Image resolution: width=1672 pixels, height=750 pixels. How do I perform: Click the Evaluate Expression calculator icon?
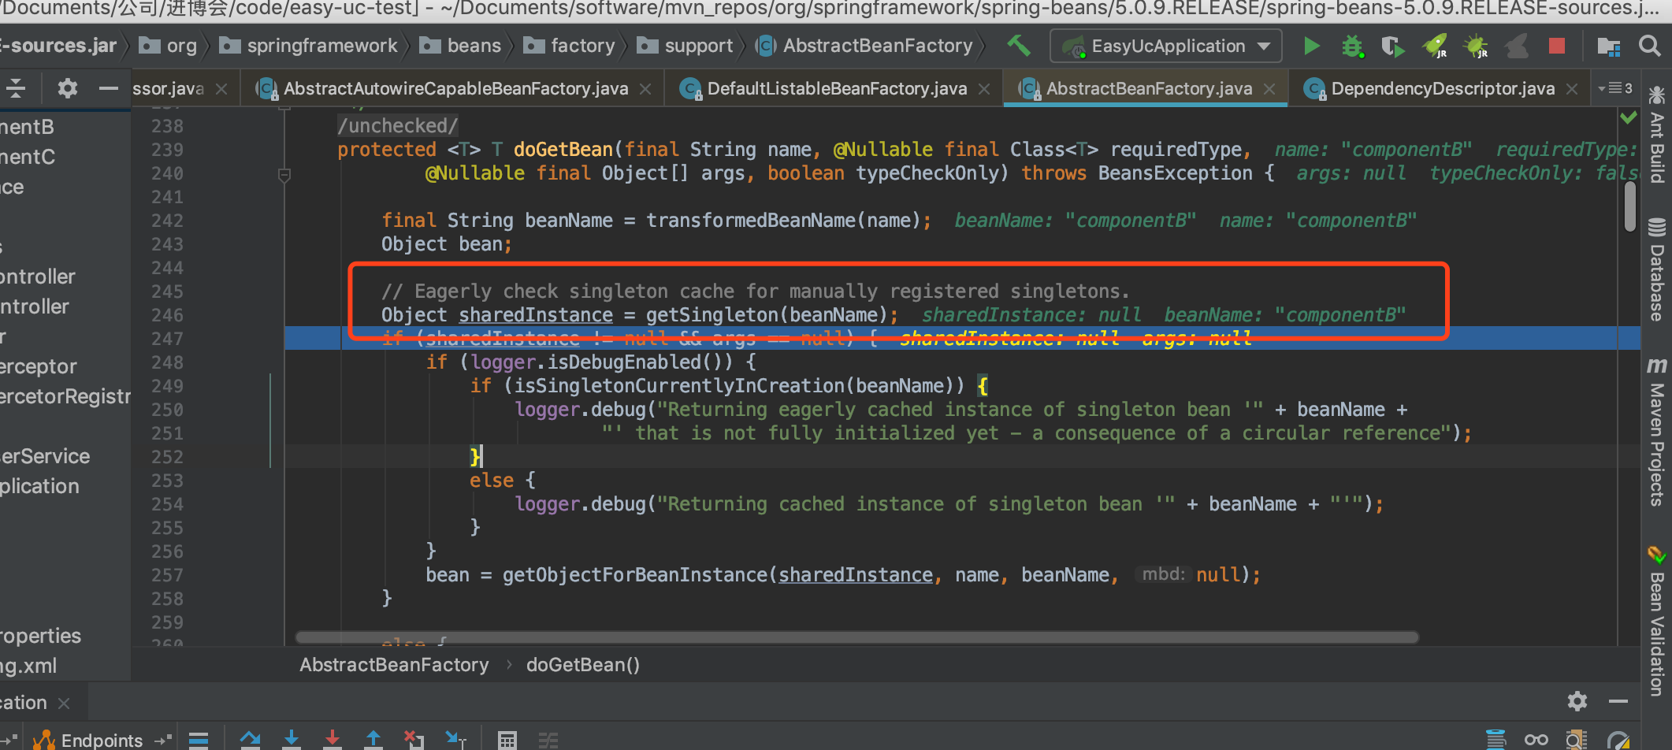(507, 740)
